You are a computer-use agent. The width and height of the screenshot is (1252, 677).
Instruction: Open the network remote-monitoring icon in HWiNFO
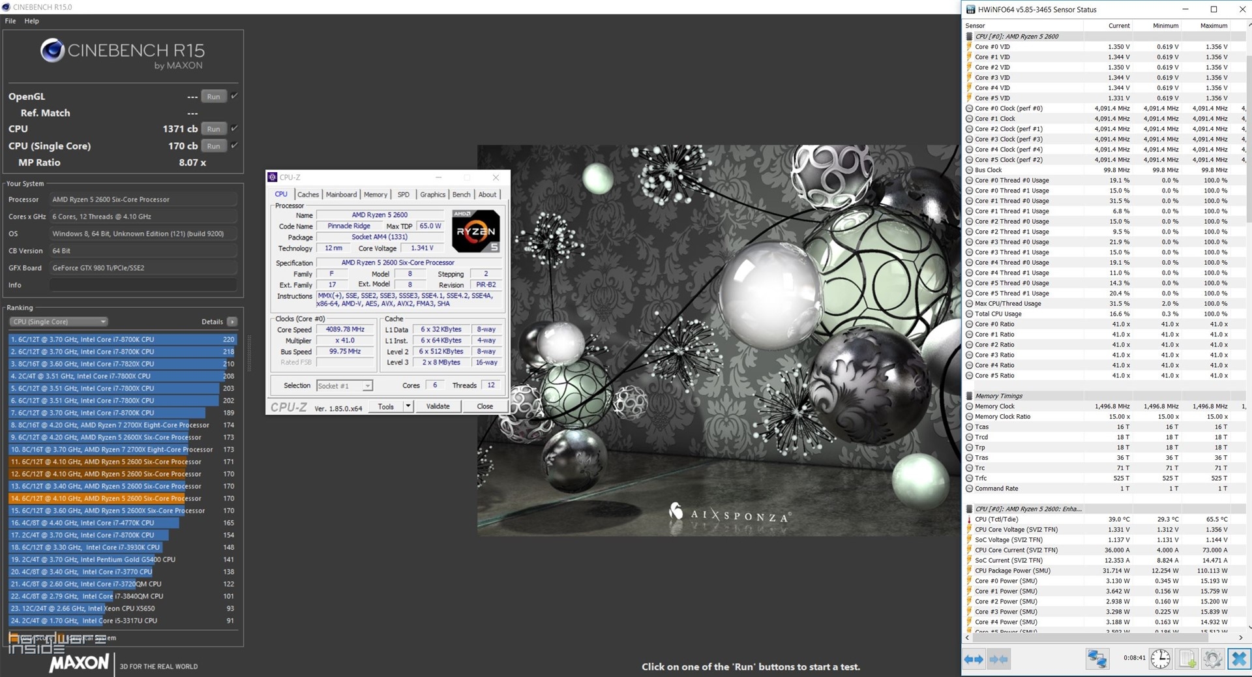click(x=1097, y=659)
